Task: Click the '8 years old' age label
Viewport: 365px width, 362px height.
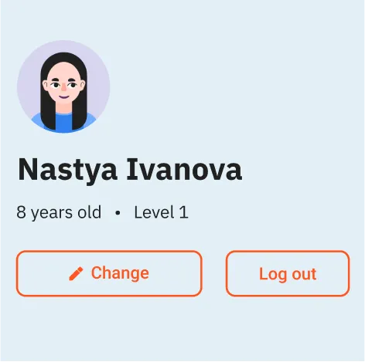Action: (x=59, y=212)
